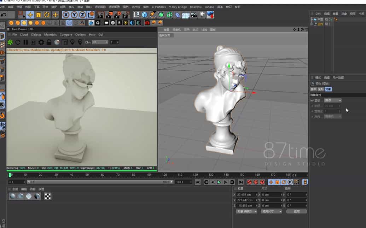366x228 pixels.
Task: Toggle keyframe recording for position
Action: pos(271,182)
